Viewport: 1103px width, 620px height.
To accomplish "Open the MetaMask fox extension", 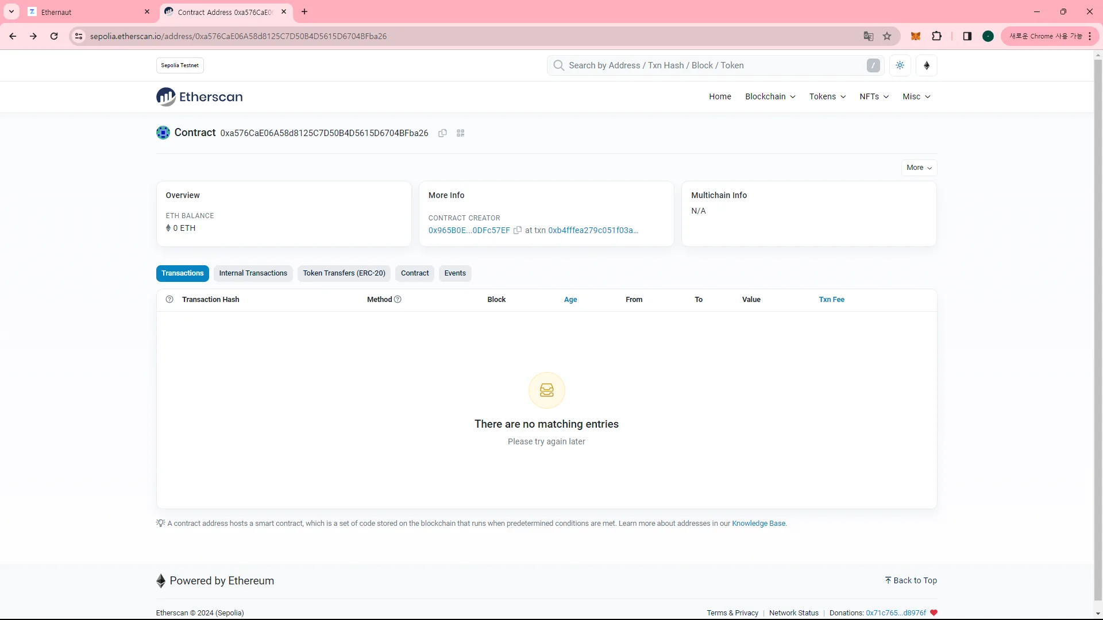I will coord(916,36).
